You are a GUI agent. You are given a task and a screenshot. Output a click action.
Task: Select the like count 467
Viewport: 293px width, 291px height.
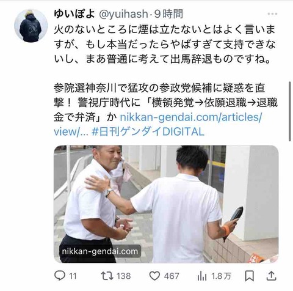point(172,276)
